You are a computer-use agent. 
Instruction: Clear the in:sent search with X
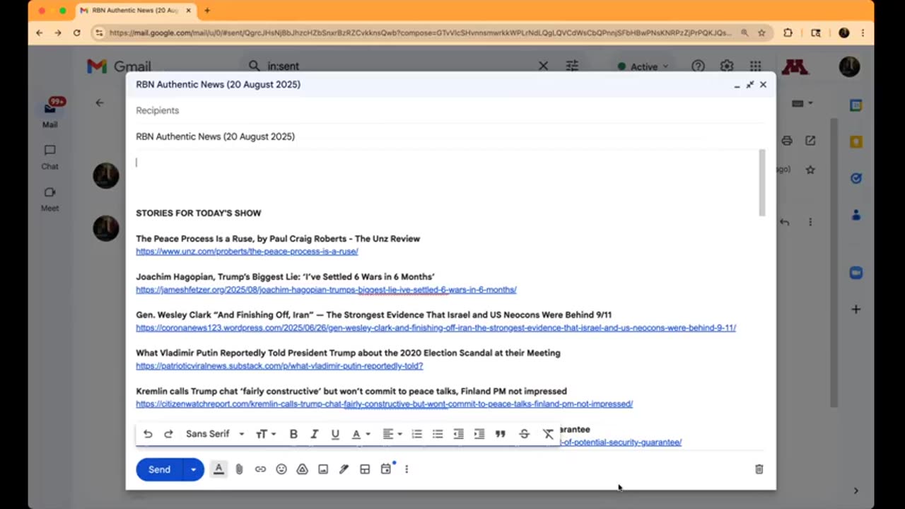pyautogui.click(x=543, y=66)
